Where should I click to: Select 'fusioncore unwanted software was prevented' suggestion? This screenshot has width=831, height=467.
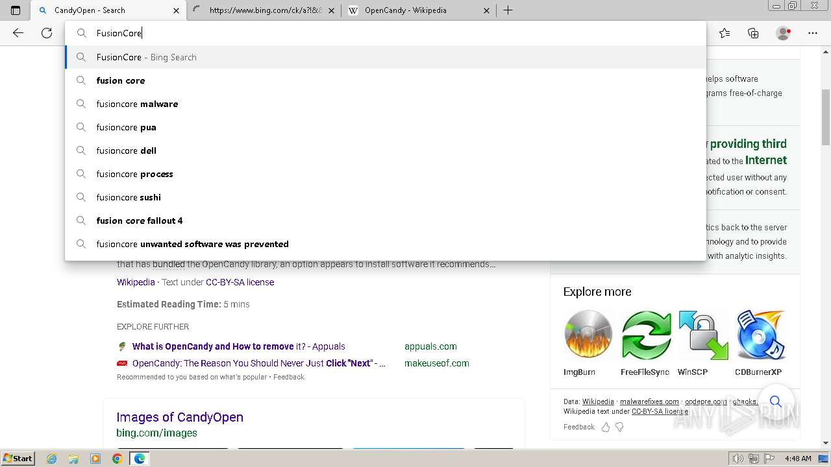(x=386, y=244)
